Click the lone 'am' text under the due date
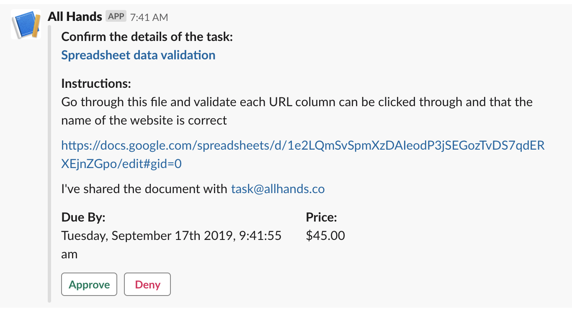This screenshot has height=311, width=572. [70, 254]
